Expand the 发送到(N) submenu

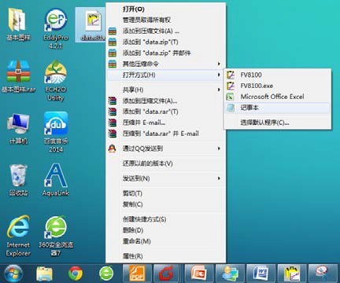pyautogui.click(x=165, y=178)
